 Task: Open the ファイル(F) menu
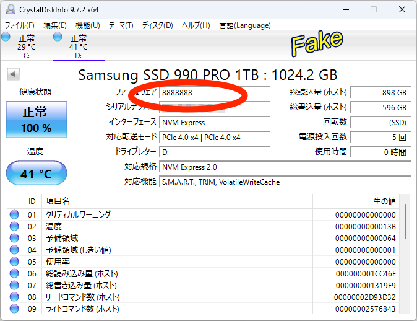pos(19,25)
